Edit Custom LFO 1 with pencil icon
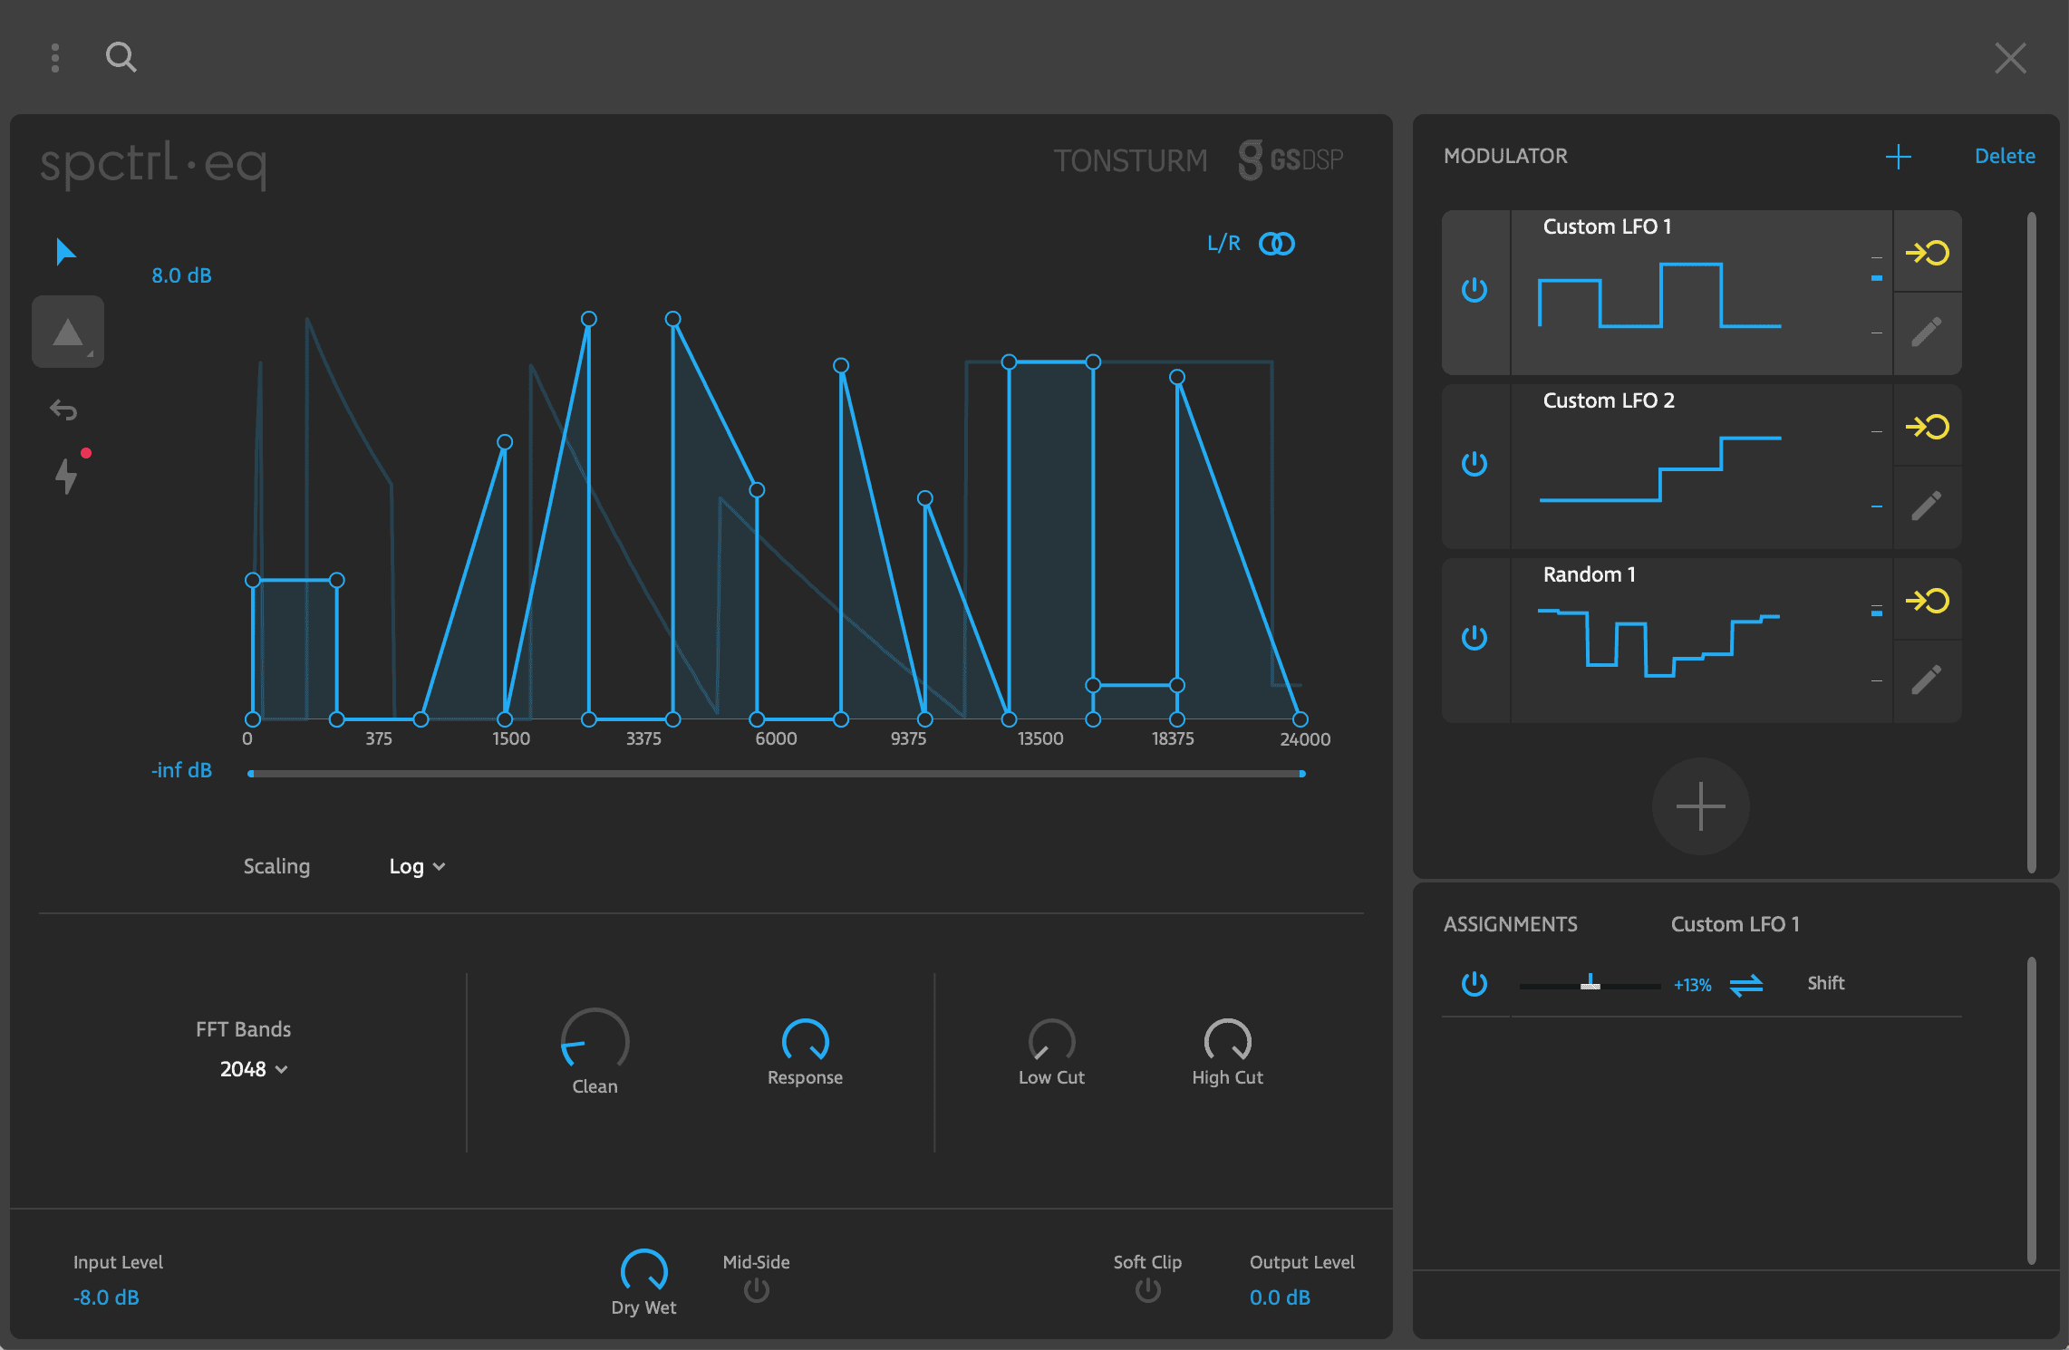Viewport: 2069px width, 1350px height. click(x=1927, y=332)
